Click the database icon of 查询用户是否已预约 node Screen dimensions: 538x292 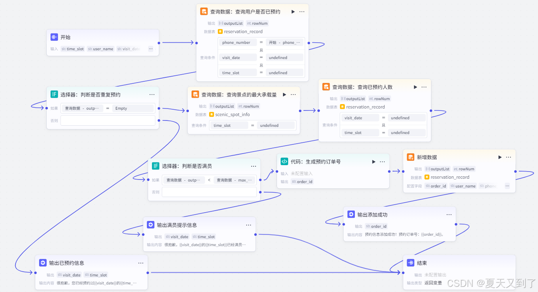204,12
